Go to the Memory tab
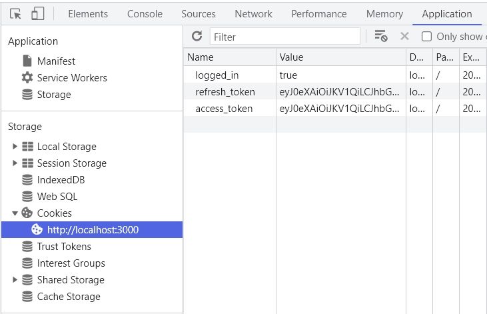This screenshot has width=487, height=314. (384, 14)
